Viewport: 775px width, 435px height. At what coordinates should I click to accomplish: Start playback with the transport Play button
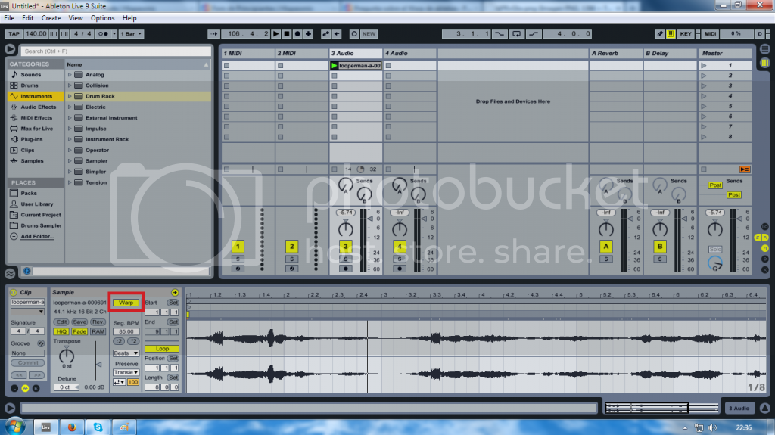pos(275,33)
